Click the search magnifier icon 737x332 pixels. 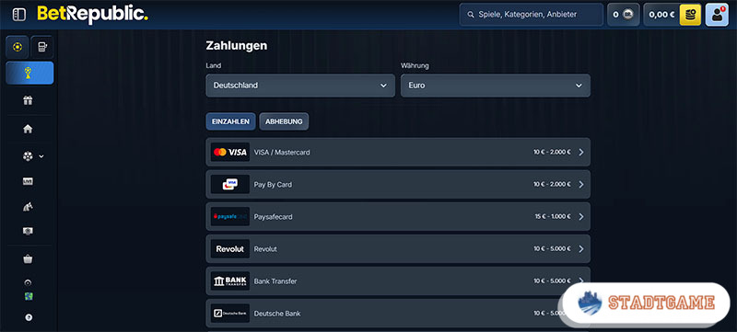click(471, 15)
